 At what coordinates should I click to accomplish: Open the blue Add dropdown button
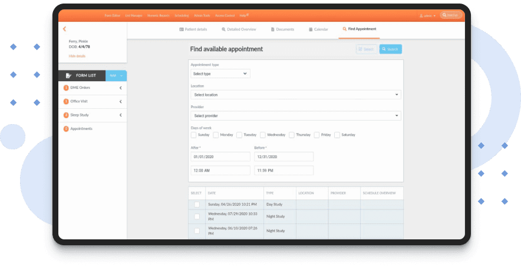tap(116, 76)
